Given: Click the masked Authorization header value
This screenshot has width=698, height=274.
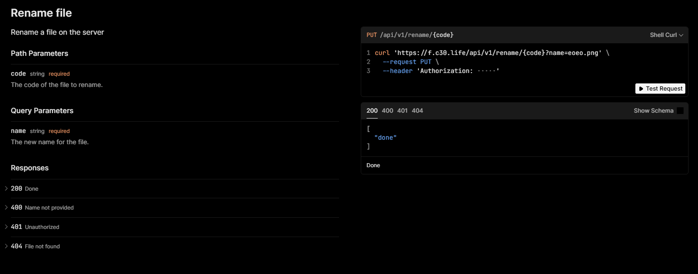Looking at the screenshot, I should click(x=487, y=71).
